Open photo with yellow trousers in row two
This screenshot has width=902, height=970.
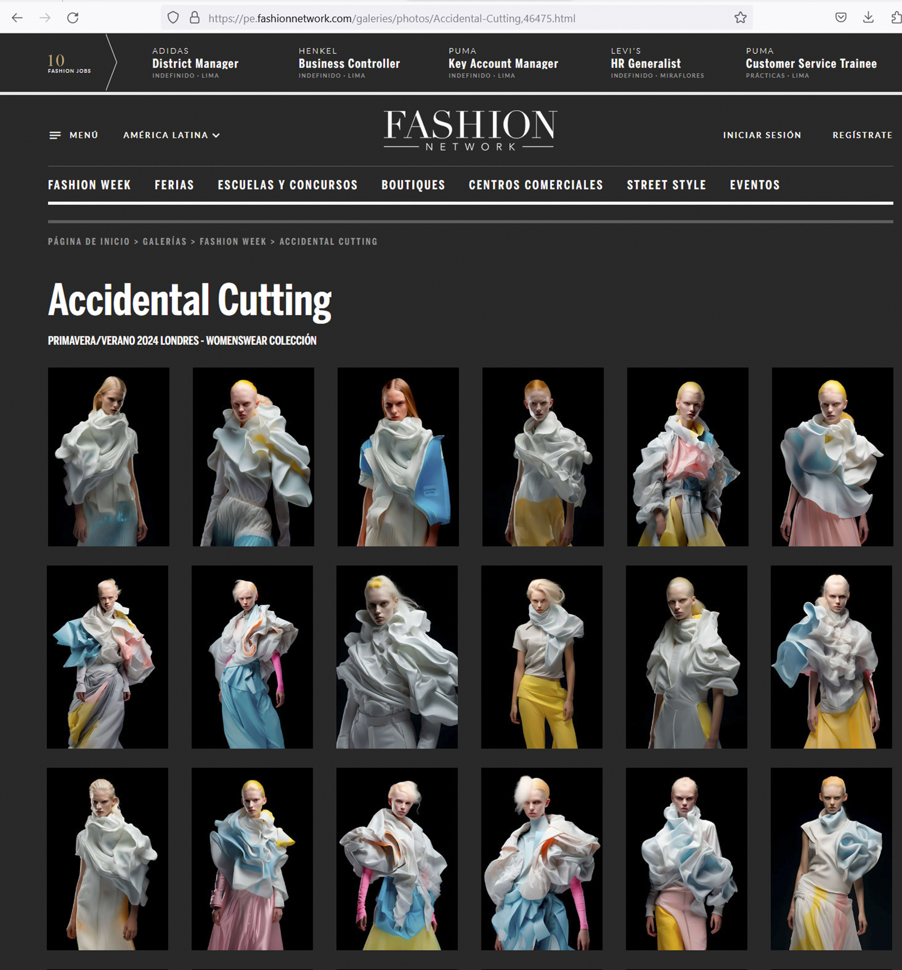(542, 656)
